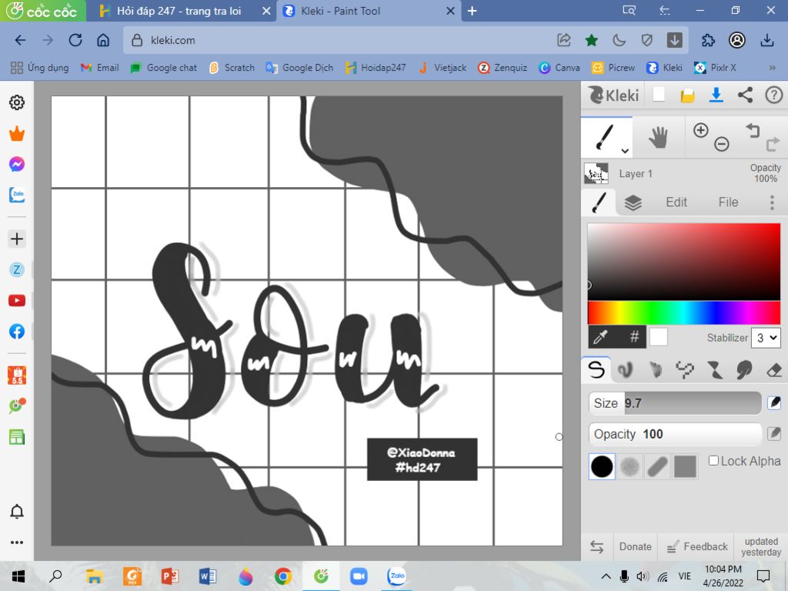Open Kleki help
This screenshot has width=788, height=591.
click(x=774, y=95)
